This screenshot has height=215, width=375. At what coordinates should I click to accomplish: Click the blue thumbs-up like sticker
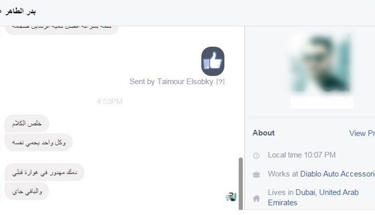(213, 61)
